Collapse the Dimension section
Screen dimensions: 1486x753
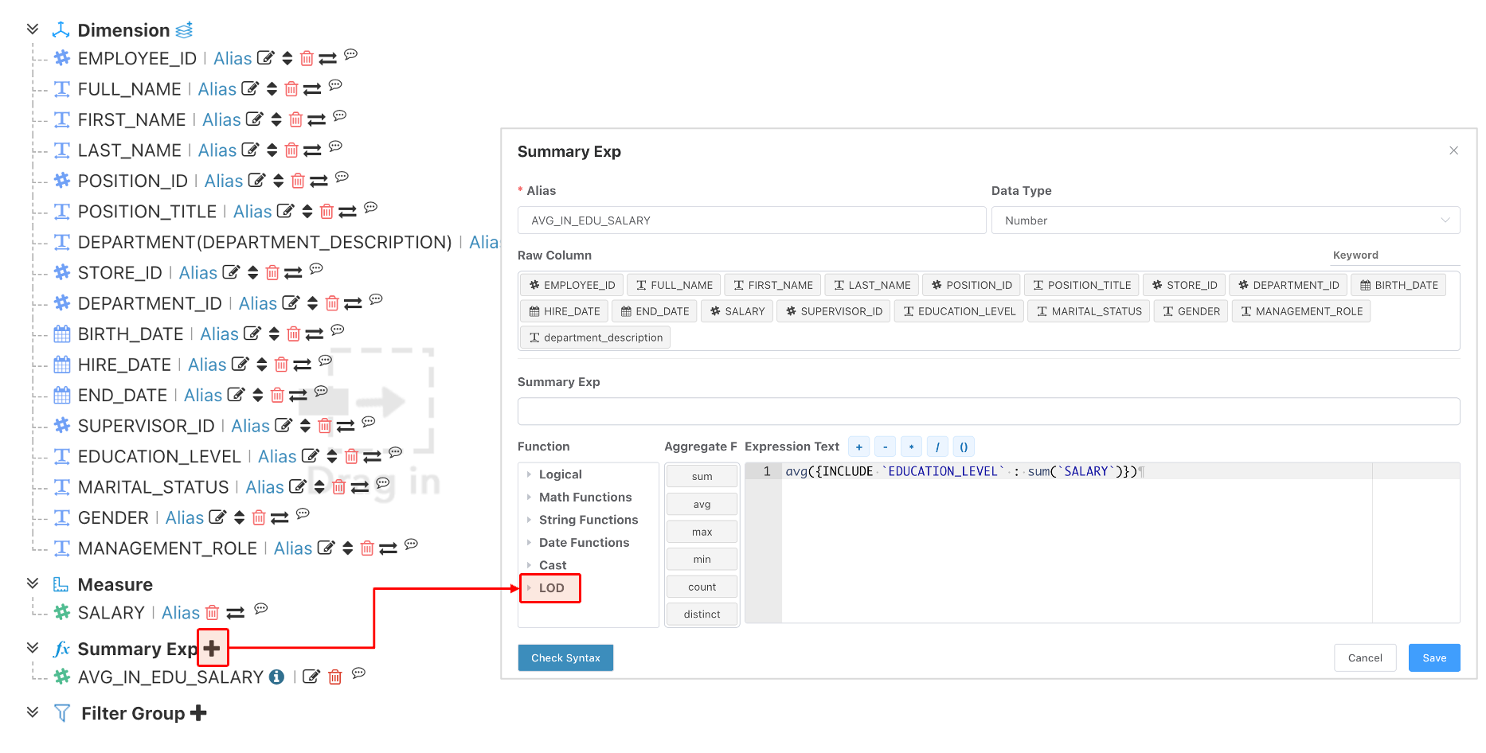(33, 29)
